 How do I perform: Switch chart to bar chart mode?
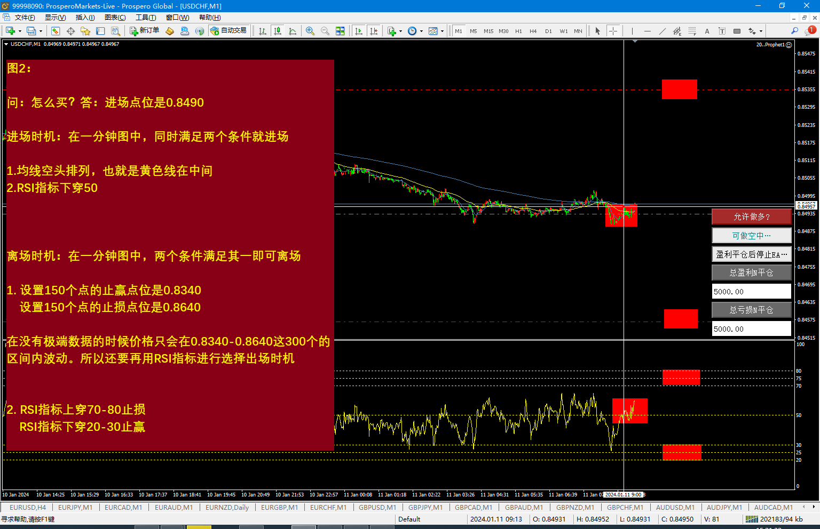(x=262, y=31)
